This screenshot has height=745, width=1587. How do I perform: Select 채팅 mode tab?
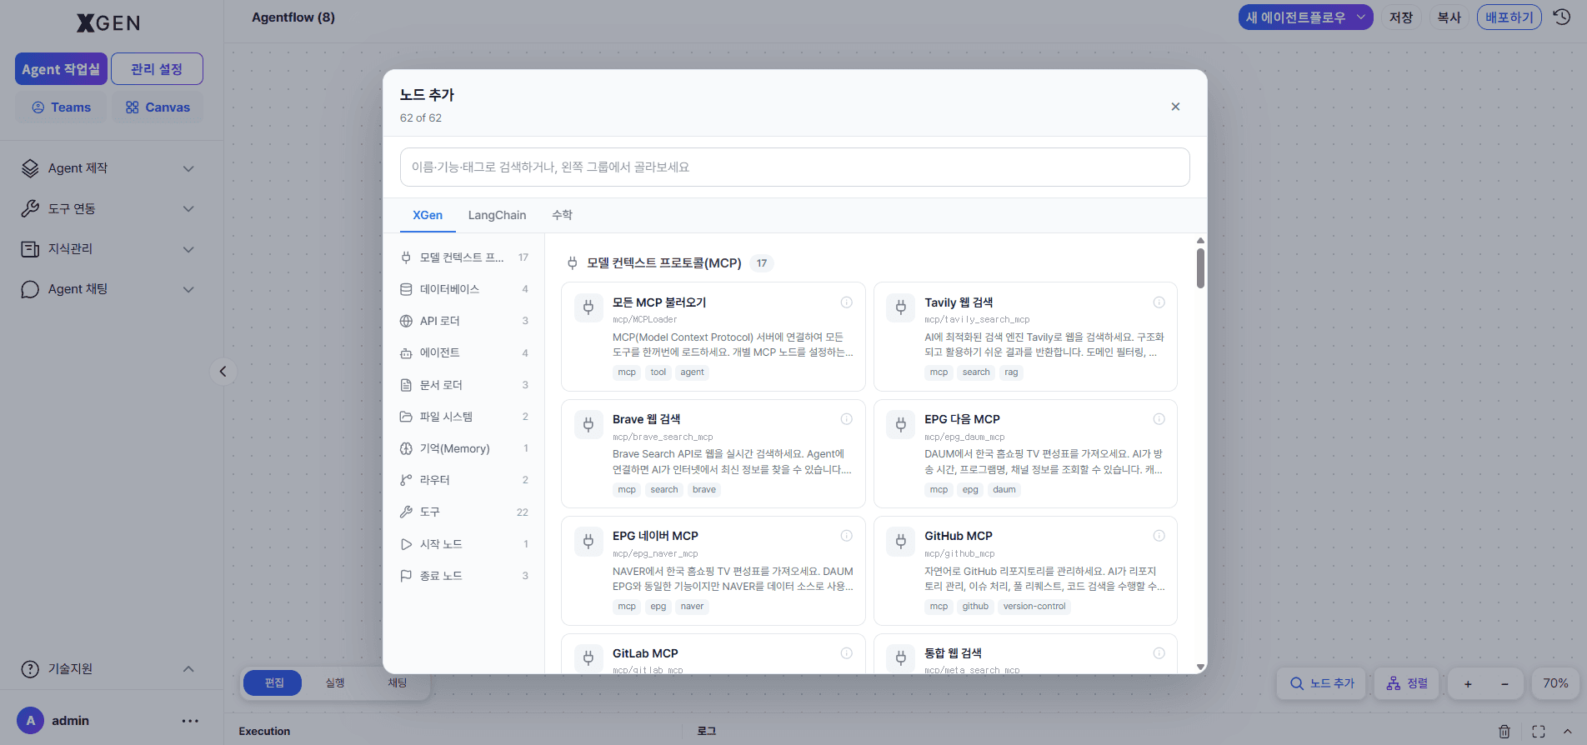coord(398,682)
